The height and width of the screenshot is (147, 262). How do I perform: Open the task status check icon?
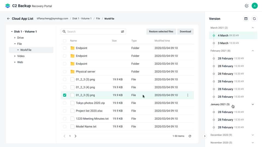(246, 6)
